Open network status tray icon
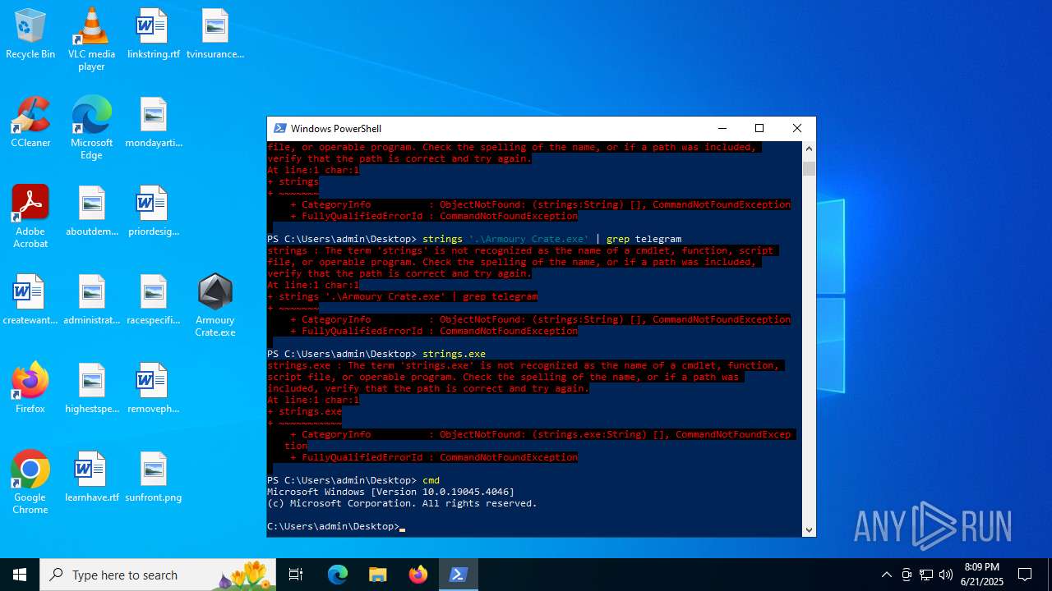 point(926,575)
